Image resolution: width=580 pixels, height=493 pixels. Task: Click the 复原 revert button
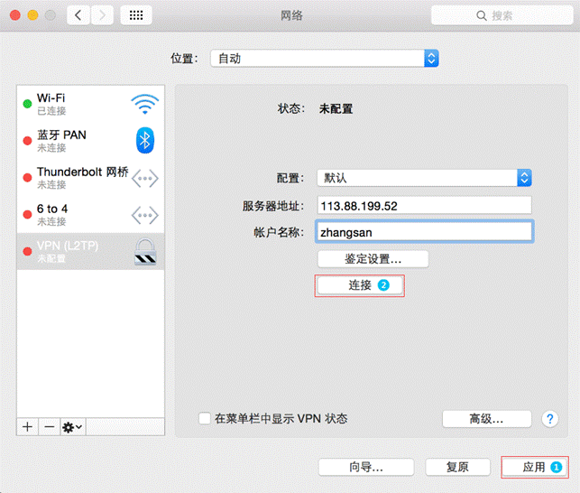[457, 467]
